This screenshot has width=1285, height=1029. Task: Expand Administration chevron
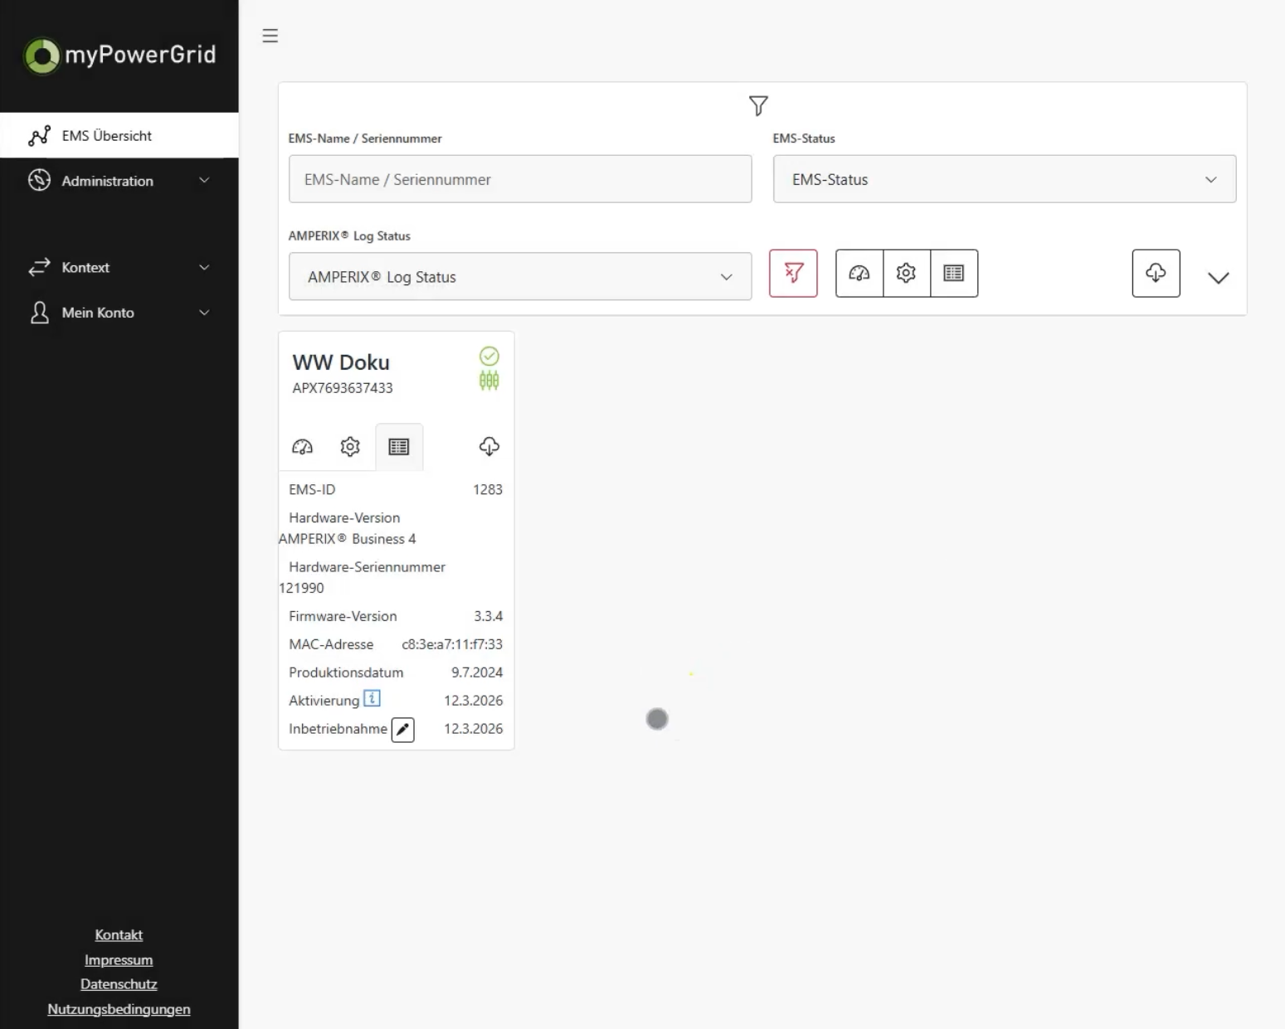pos(204,180)
